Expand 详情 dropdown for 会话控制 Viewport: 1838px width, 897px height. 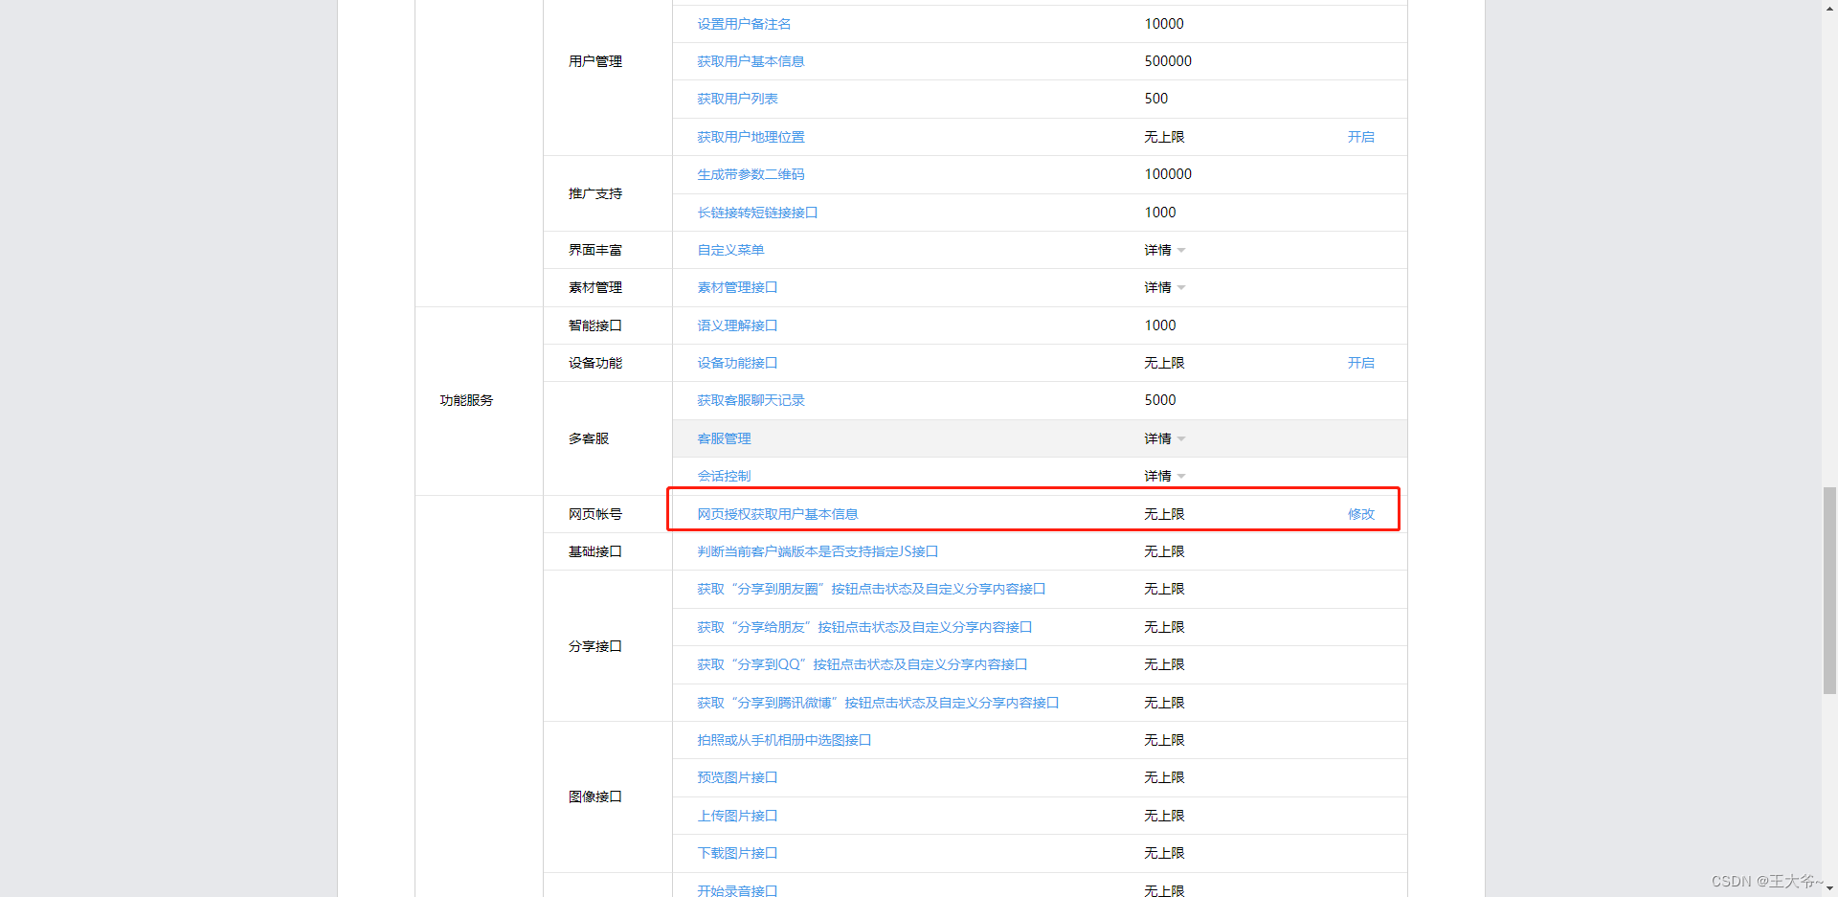[x=1164, y=476]
